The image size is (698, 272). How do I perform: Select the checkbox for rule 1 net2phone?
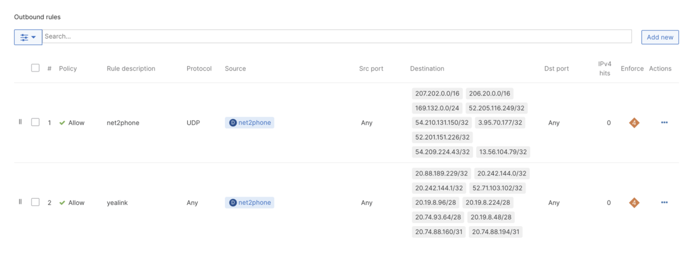(35, 122)
